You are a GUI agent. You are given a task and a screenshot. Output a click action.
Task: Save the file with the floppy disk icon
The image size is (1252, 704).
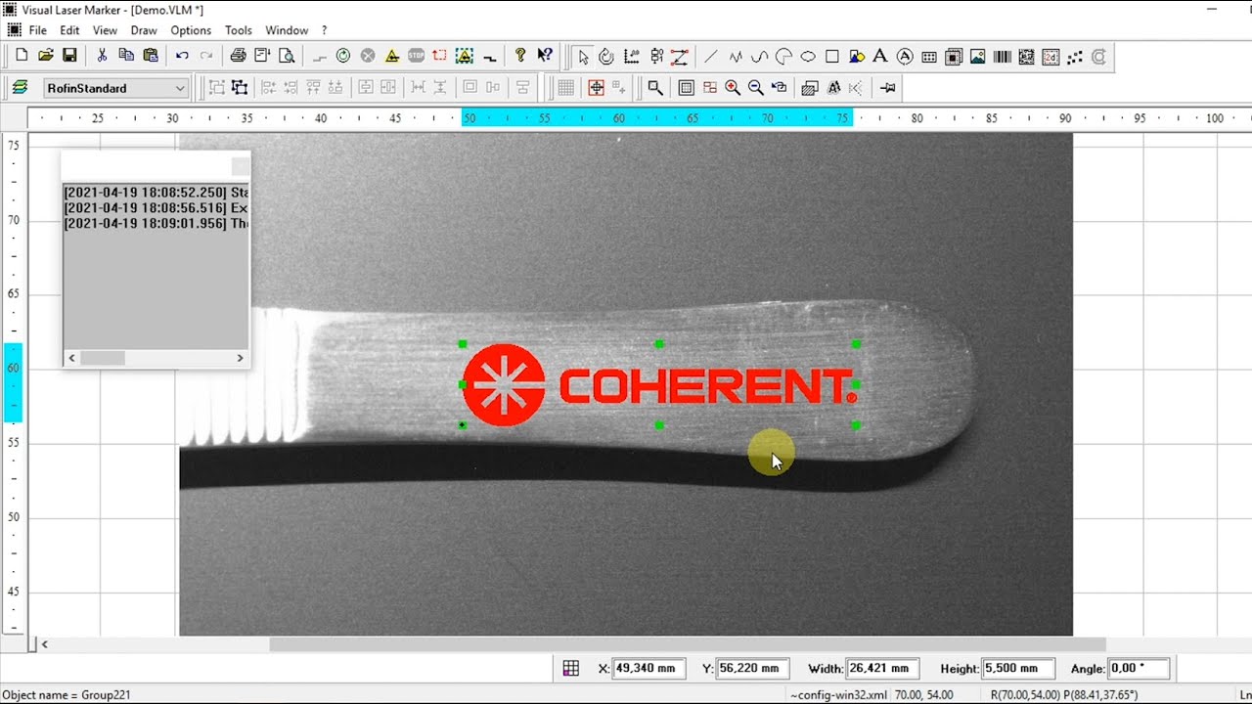coord(69,56)
